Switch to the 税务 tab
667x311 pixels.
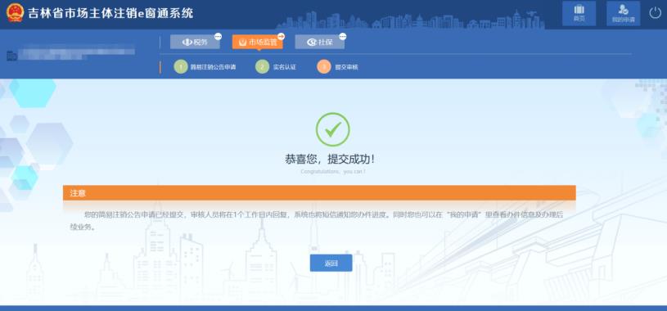click(196, 42)
